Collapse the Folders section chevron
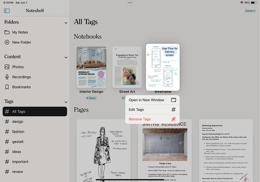 click(66, 23)
